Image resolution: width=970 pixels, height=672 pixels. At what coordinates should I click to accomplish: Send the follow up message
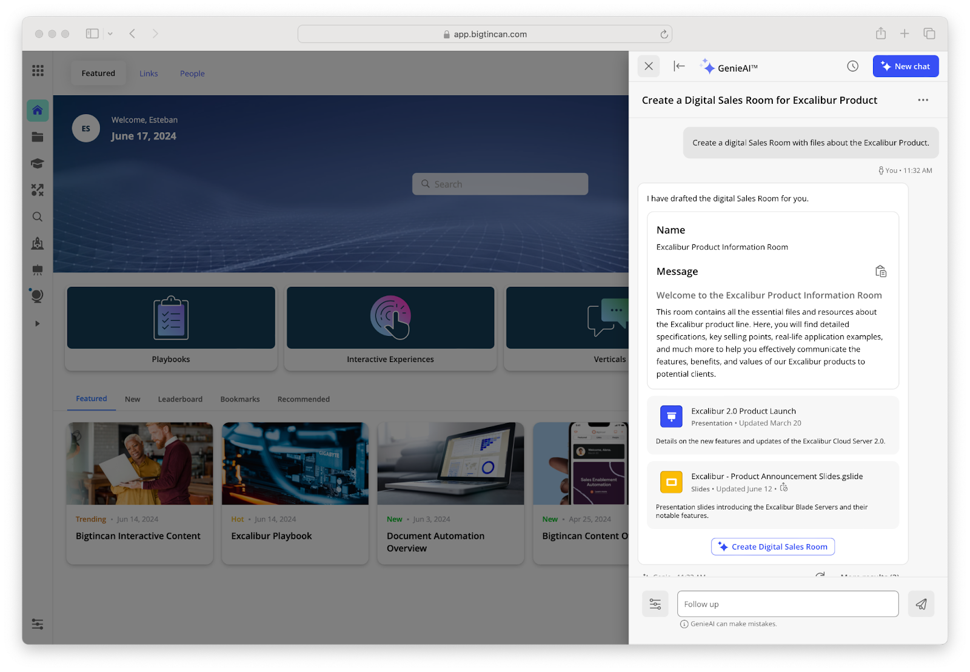coord(921,604)
